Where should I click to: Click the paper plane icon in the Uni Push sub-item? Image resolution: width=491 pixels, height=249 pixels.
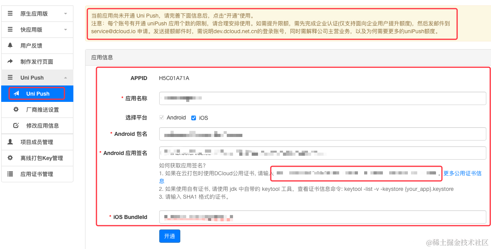pyautogui.click(x=16, y=94)
